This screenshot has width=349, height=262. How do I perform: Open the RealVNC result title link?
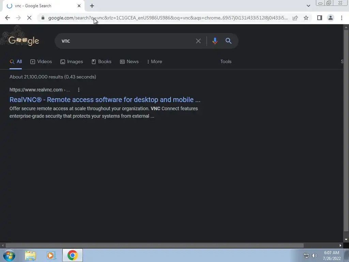tap(105, 100)
